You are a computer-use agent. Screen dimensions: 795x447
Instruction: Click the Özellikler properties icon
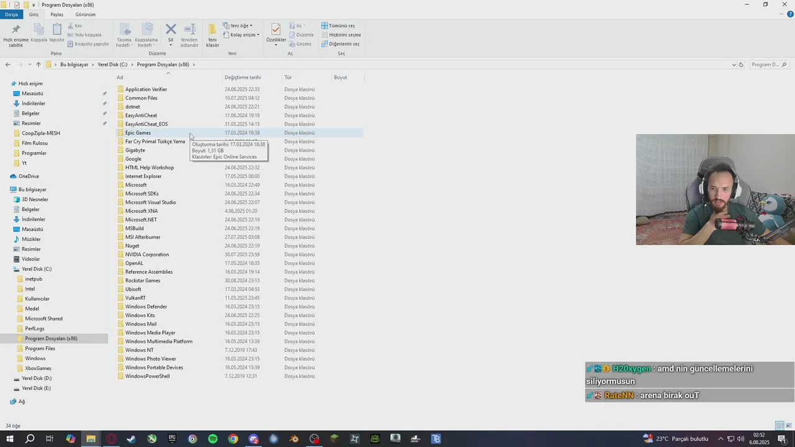(x=276, y=30)
